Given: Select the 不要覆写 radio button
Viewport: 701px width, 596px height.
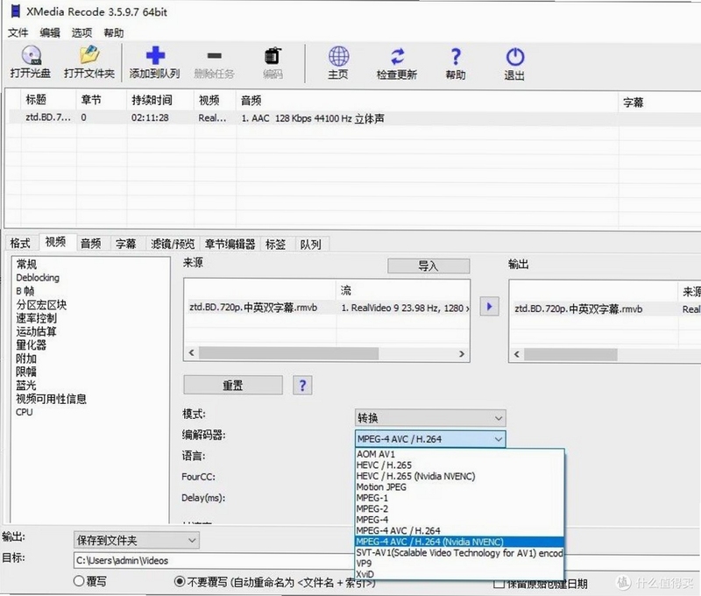Looking at the screenshot, I should [180, 582].
